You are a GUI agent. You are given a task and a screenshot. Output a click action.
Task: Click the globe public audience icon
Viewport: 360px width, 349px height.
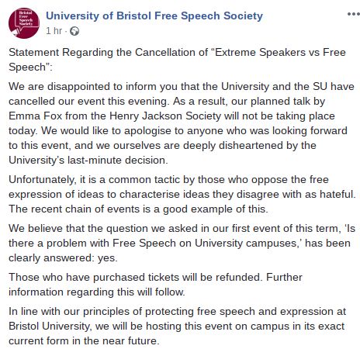click(x=74, y=31)
